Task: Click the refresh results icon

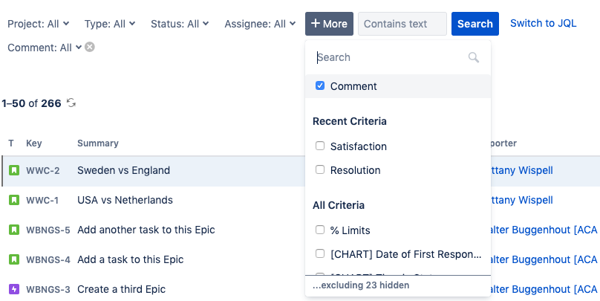Action: (x=71, y=103)
